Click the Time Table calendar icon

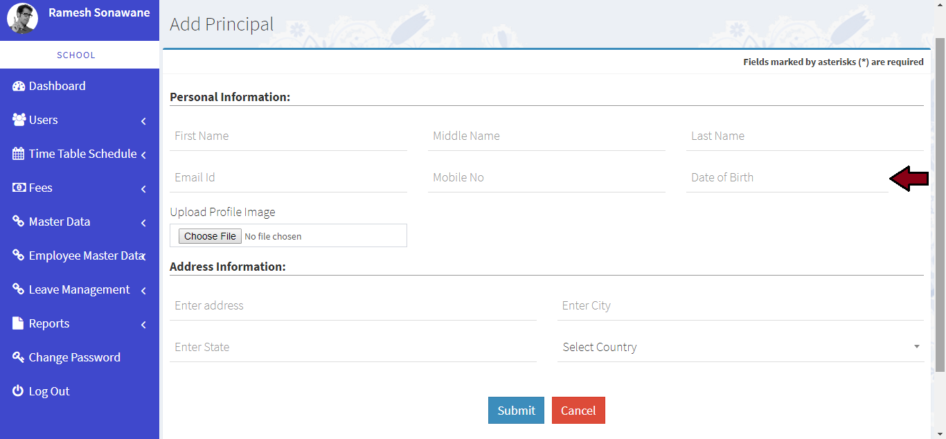point(19,154)
